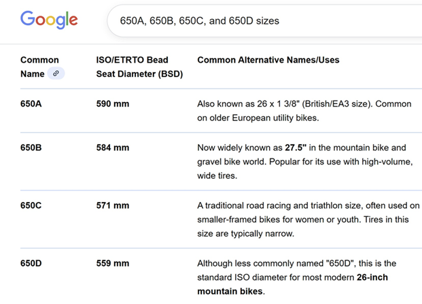Screen dimensions: 422x304
Task: Select the 650C row label
Action: pos(33,205)
